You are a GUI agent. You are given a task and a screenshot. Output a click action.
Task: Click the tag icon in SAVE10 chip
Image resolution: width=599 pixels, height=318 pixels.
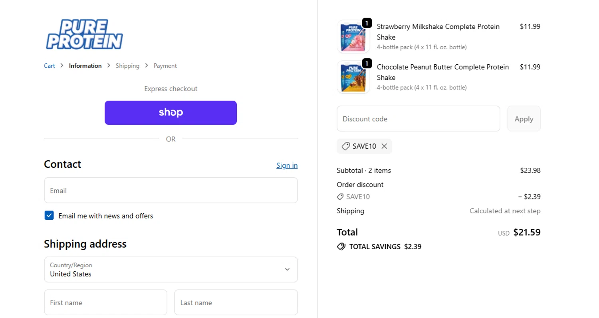[346, 146]
